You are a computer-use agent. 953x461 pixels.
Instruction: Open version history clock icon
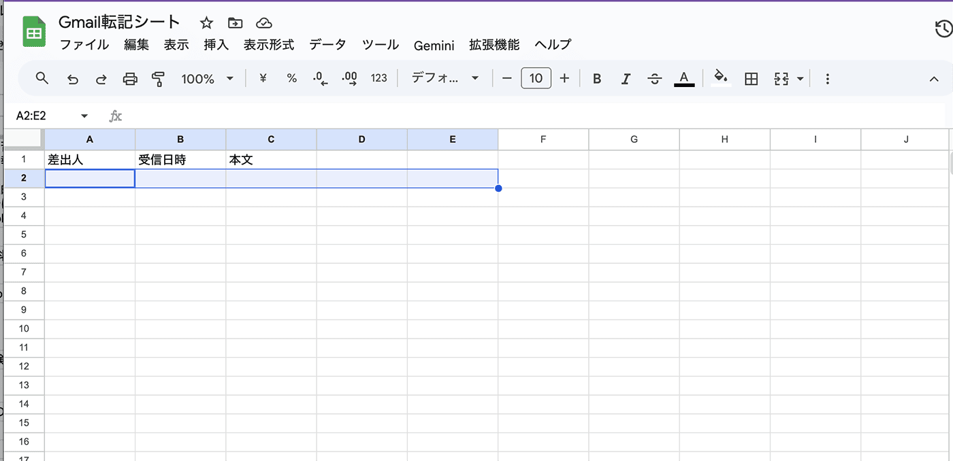click(943, 29)
